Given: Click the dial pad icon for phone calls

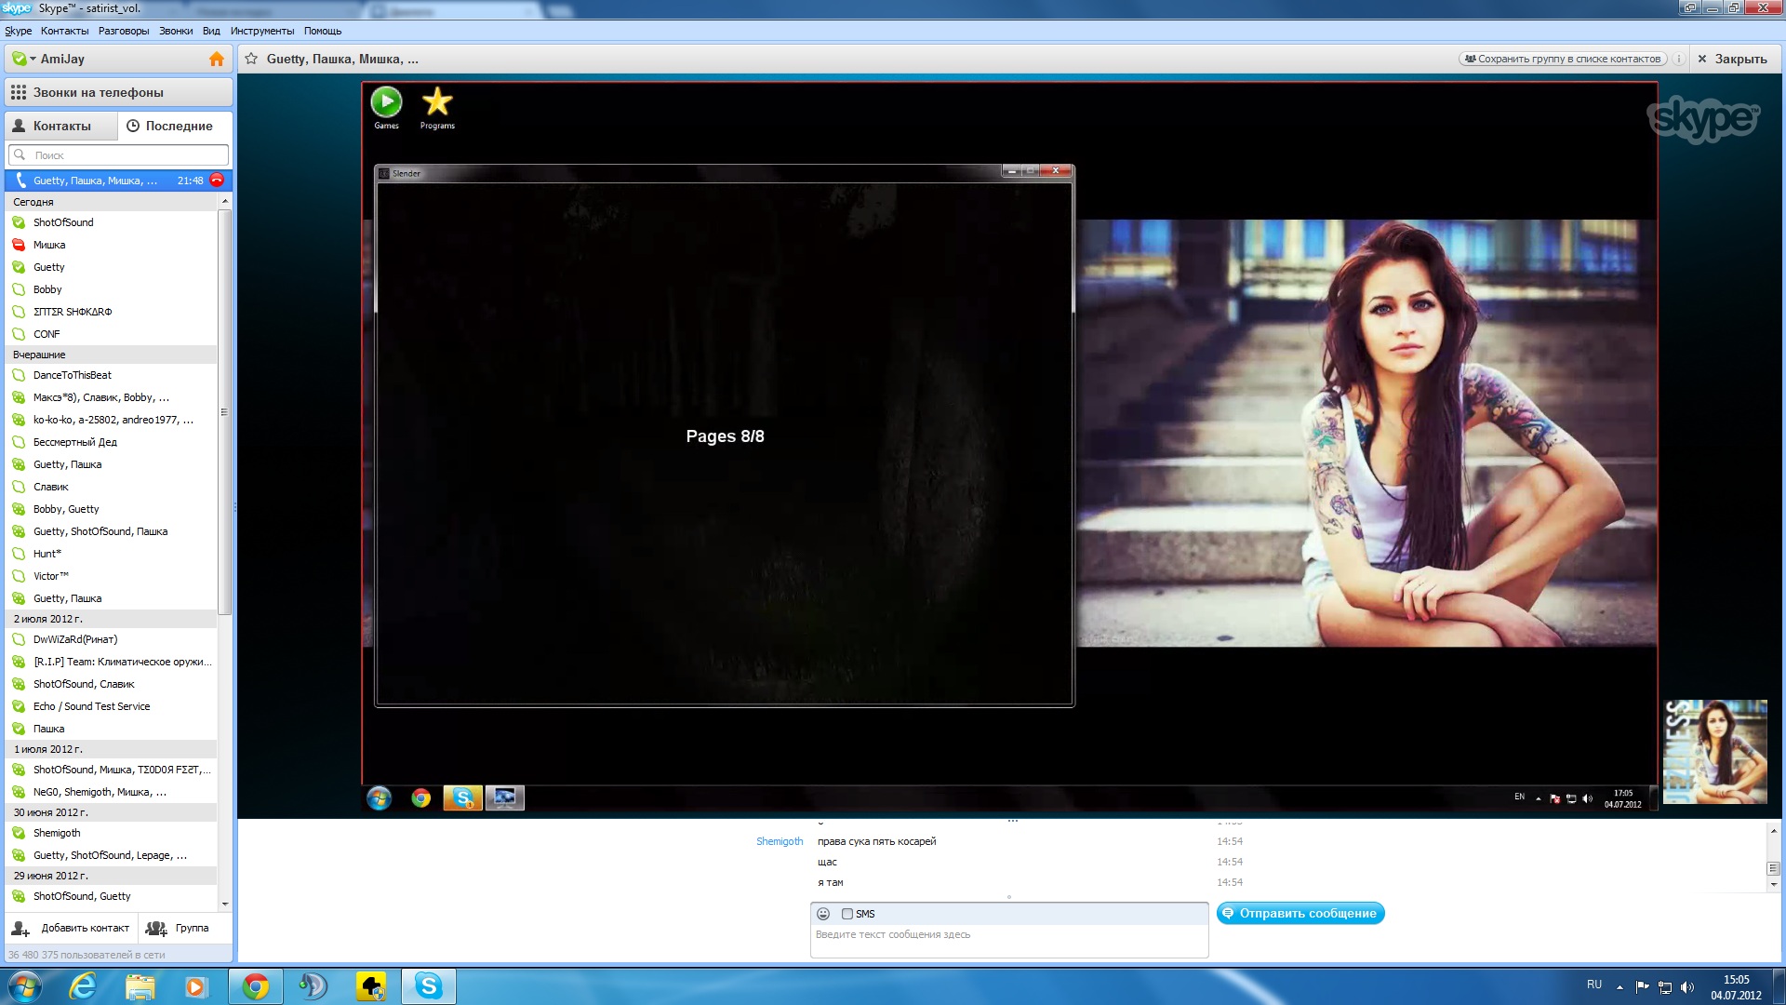Looking at the screenshot, I should point(19,92).
